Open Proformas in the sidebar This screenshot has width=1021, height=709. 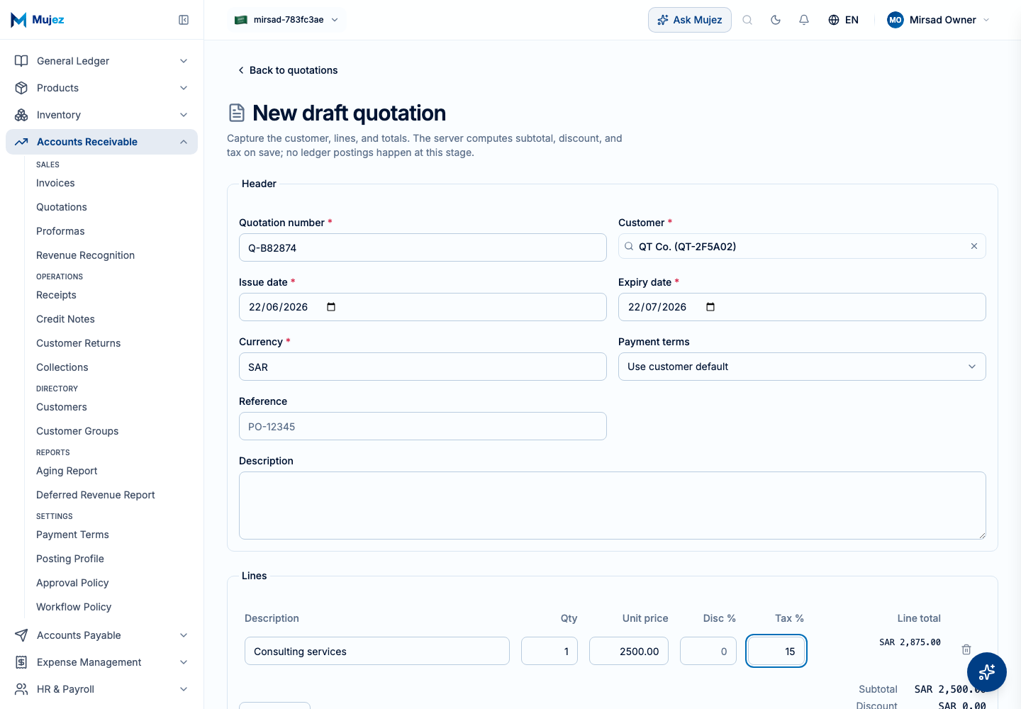60,231
